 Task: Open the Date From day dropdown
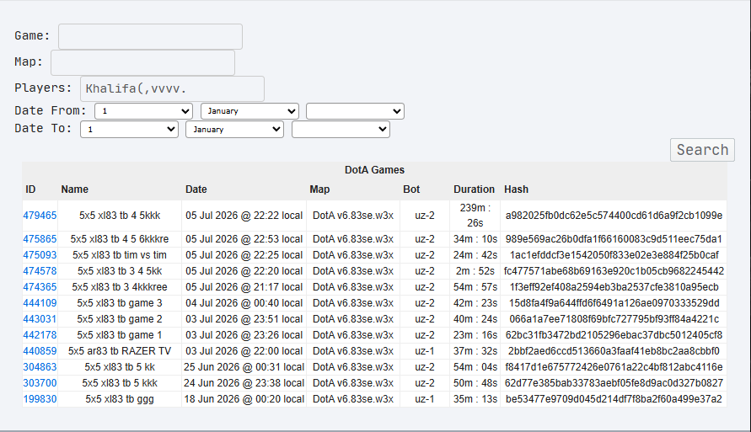click(x=143, y=111)
